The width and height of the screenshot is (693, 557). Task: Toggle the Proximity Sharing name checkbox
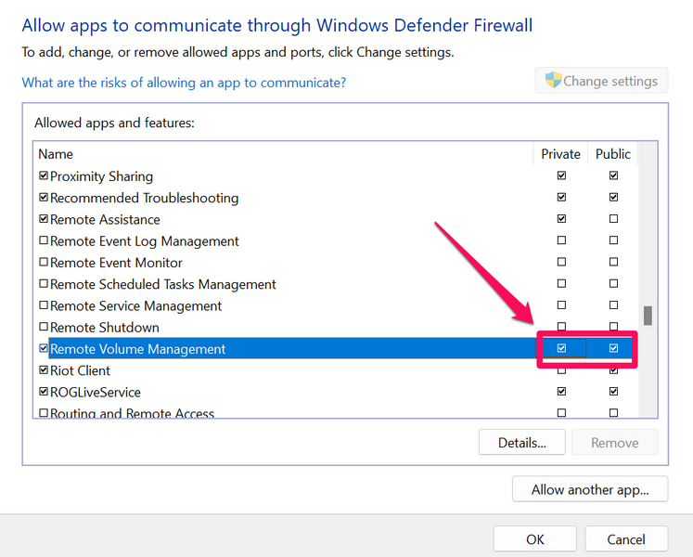pyautogui.click(x=43, y=176)
